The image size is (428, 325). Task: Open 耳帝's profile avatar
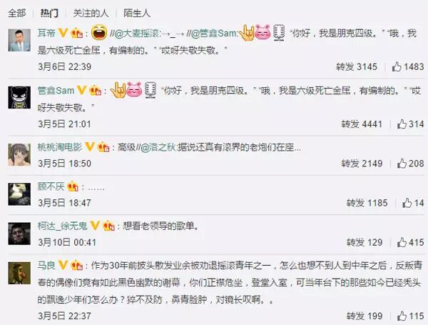(19, 40)
